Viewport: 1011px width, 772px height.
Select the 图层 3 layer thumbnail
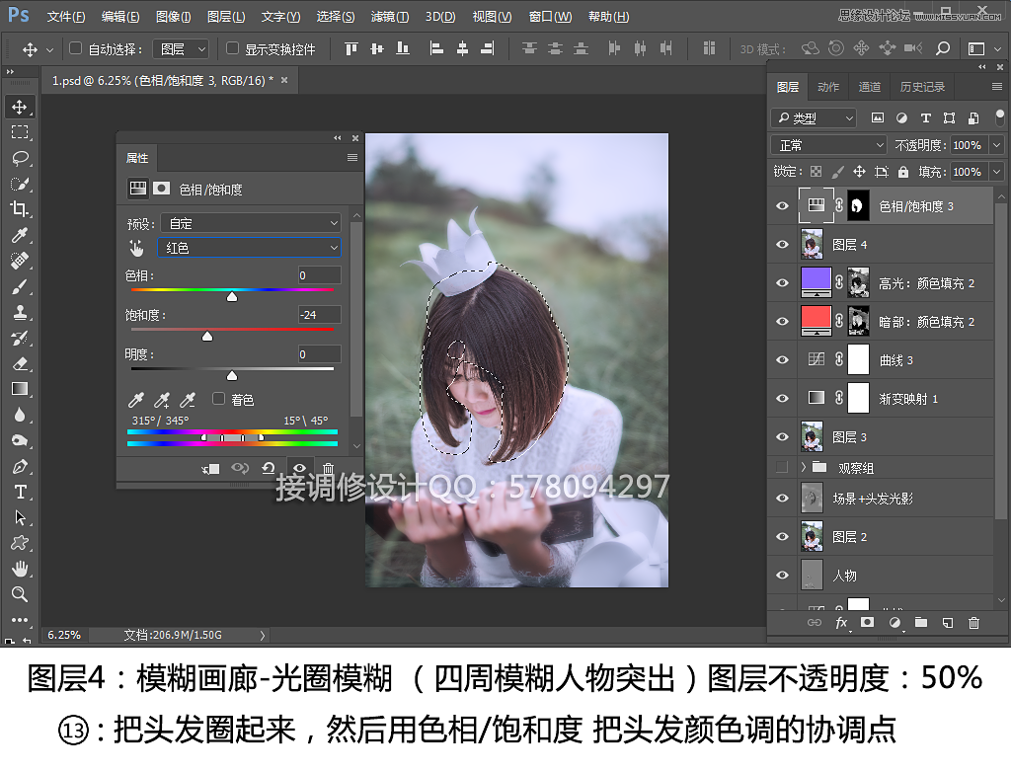(812, 436)
